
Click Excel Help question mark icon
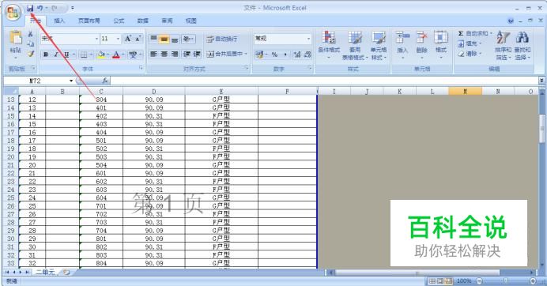(x=511, y=21)
